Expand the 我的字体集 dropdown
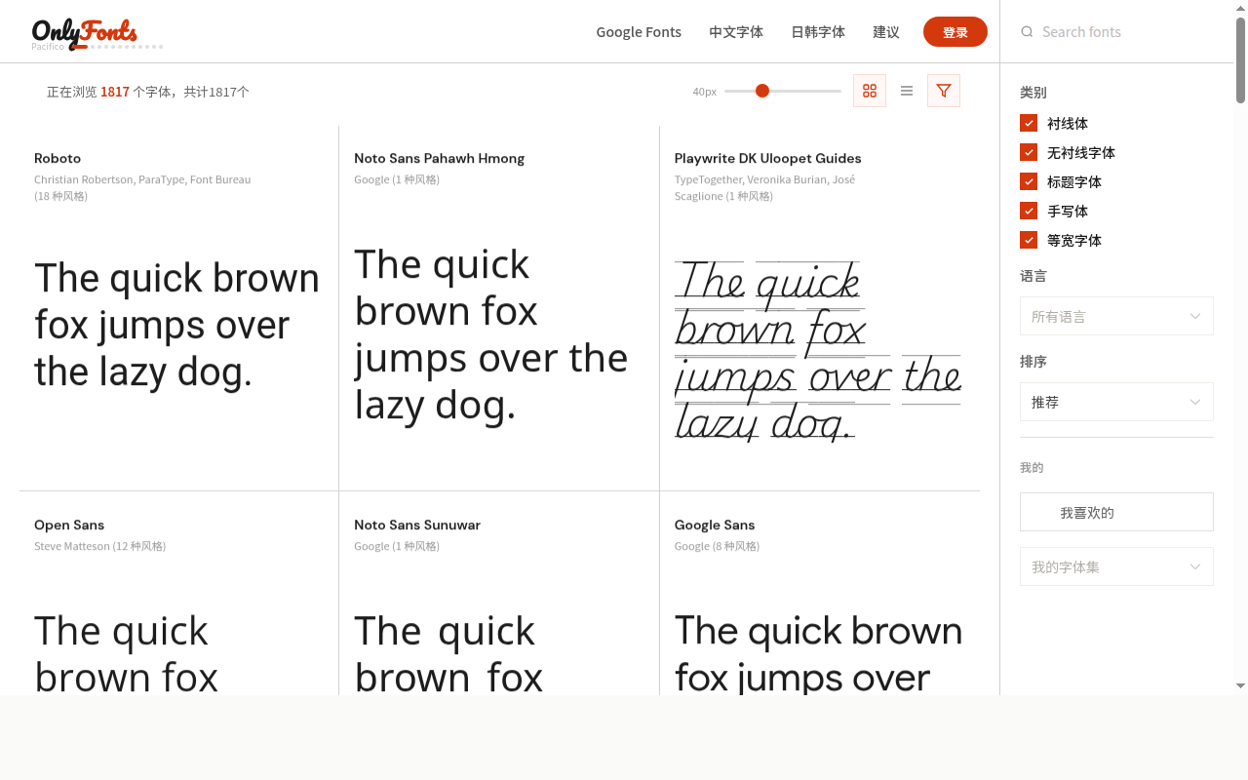The image size is (1248, 780). point(1116,566)
